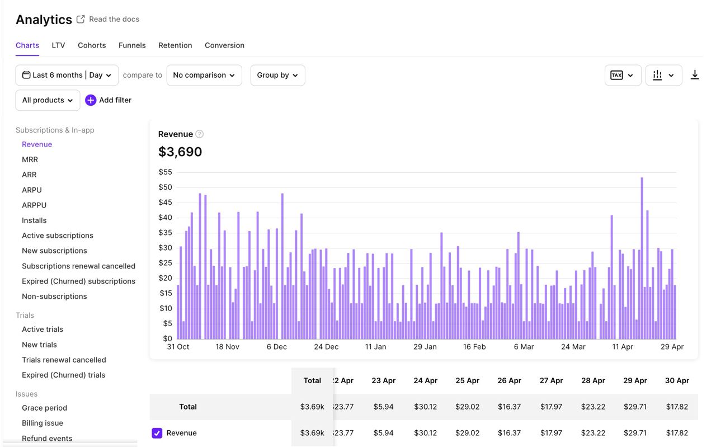Open the Retention tab

175,45
